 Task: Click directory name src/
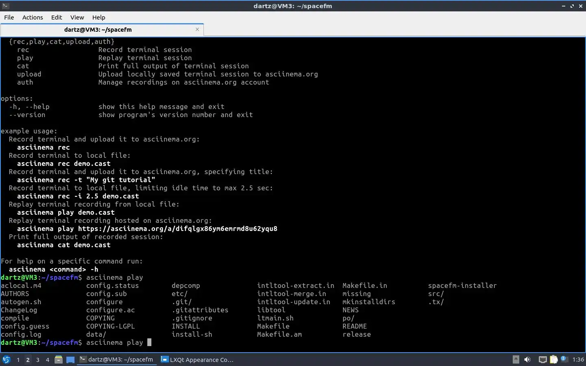point(436,294)
